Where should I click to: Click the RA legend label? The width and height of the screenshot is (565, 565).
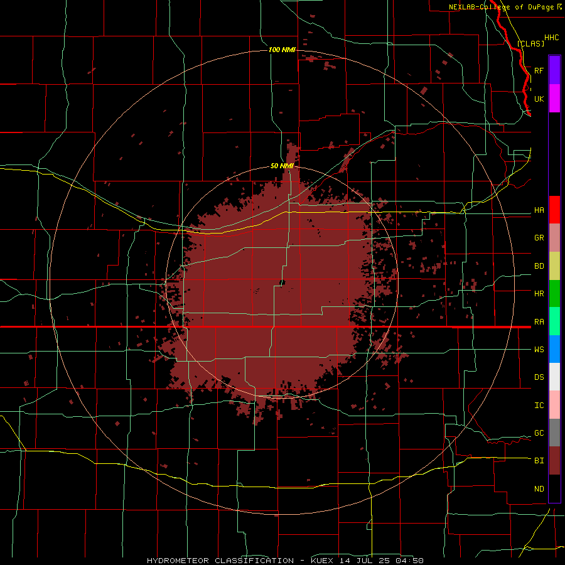(539, 322)
